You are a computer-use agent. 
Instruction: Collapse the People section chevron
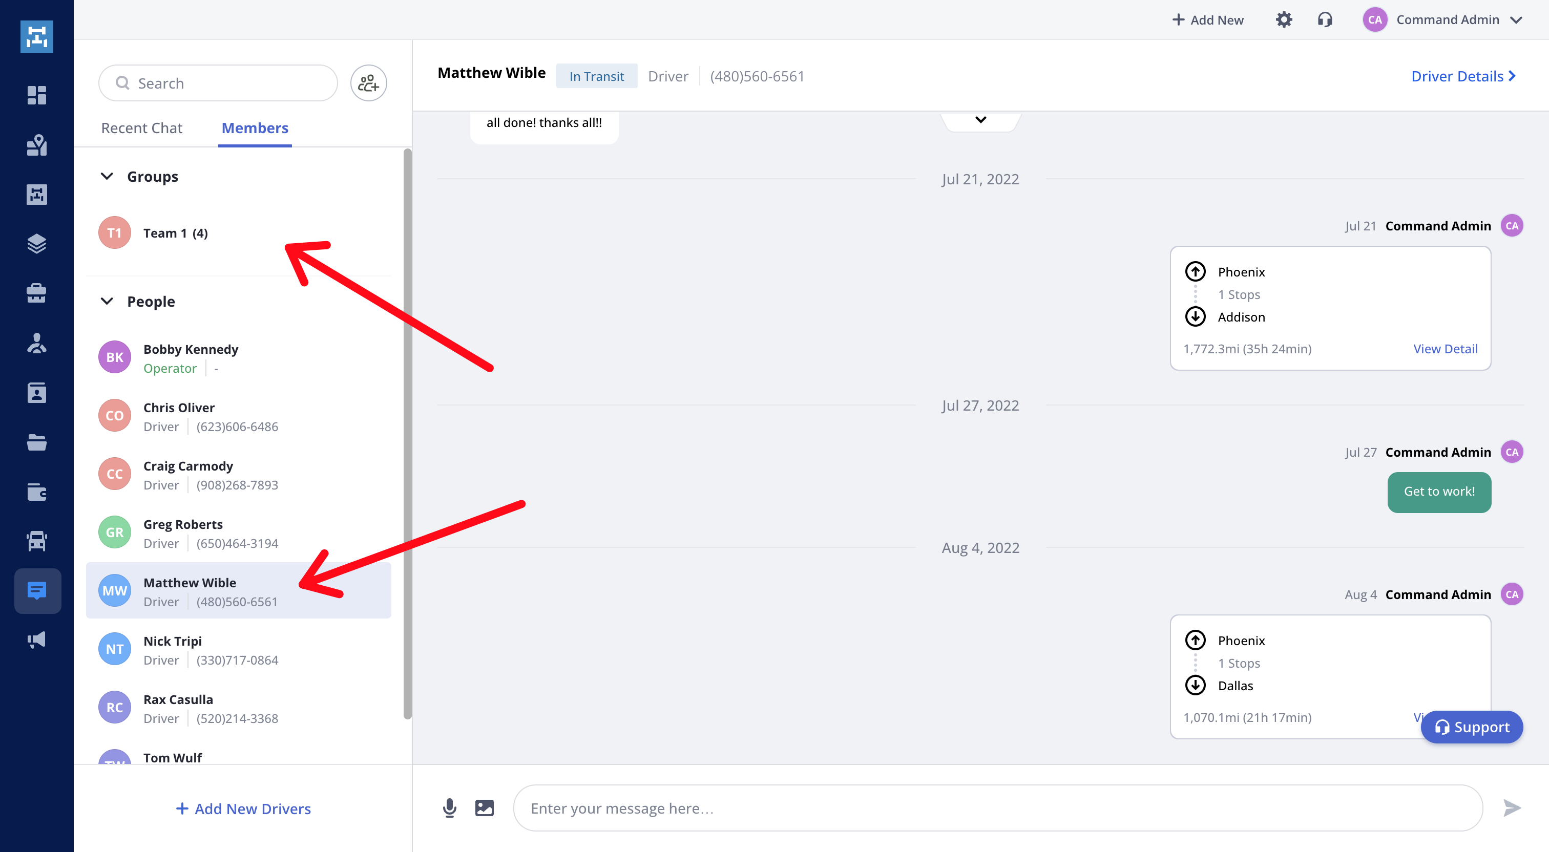point(107,301)
